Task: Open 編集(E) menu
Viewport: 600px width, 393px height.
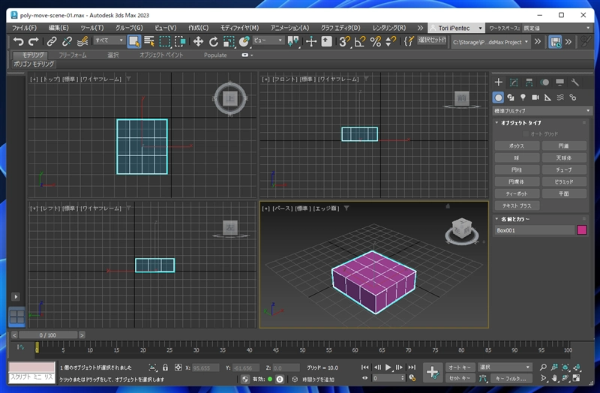Action: 58,28
